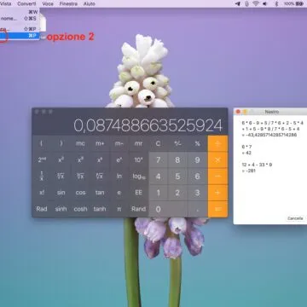307x307 pixels.
Task: Click the m- memory subtract key
Action: pyautogui.click(x=119, y=143)
